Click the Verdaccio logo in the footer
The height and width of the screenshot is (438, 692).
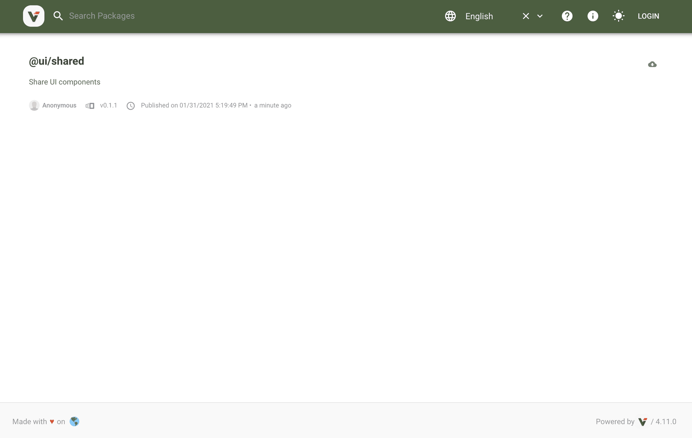(x=643, y=421)
